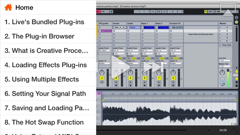Set Guitar track Monitor to In
Viewport: 240px width, 135px height.
click(x=129, y=58)
